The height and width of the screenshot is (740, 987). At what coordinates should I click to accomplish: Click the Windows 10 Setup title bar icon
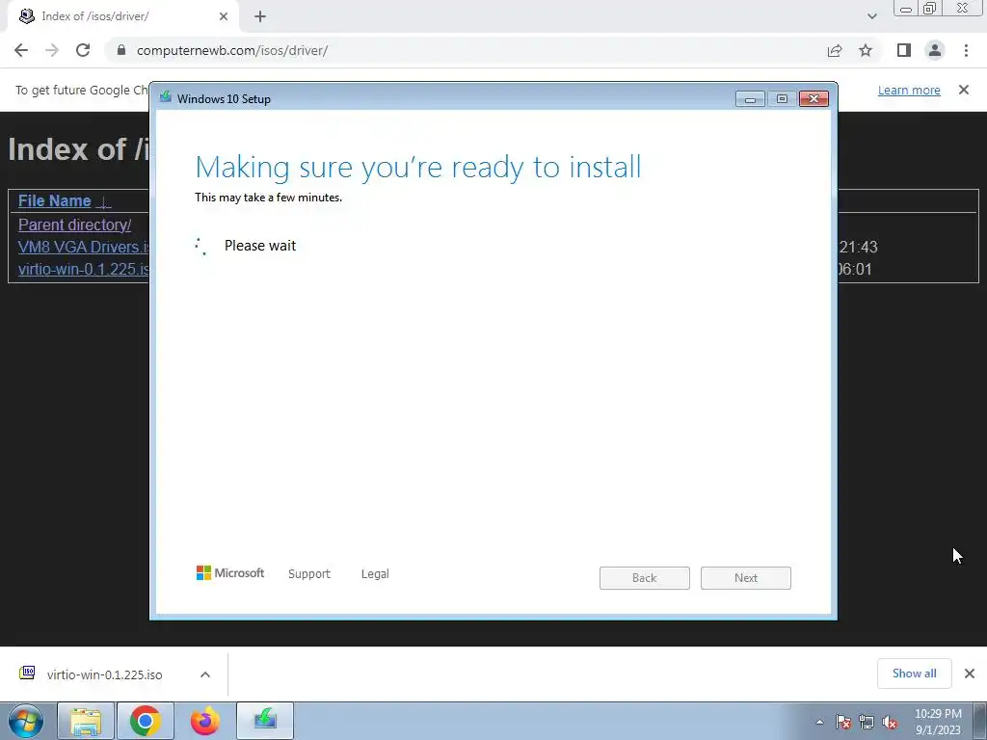[166, 97]
